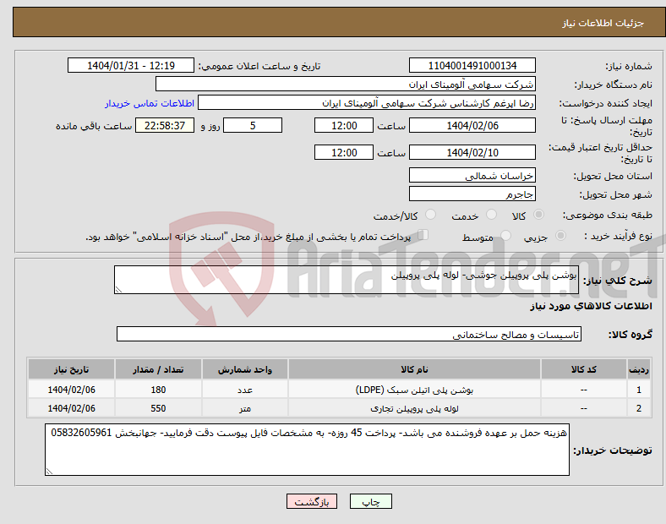666x524 pixels.
Task: Select the جزیی purchase type radio
Action: tap(560, 235)
